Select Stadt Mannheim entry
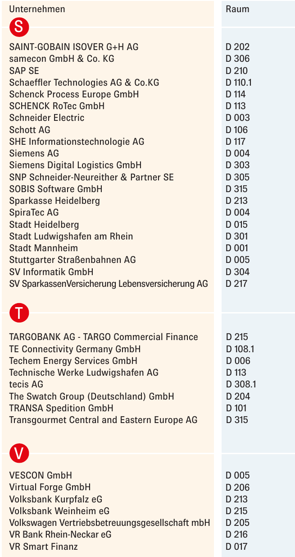This screenshot has width=295, height=557. tap(43, 248)
